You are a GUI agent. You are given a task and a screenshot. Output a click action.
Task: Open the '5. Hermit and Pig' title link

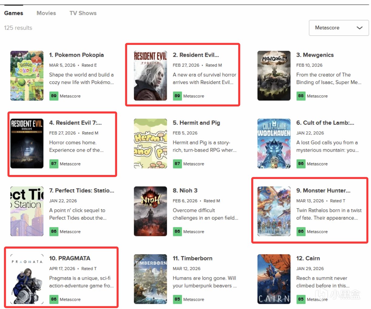point(196,123)
